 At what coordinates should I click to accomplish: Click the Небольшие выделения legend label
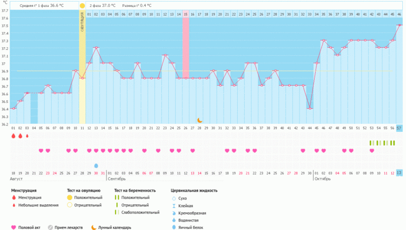pos(38,205)
